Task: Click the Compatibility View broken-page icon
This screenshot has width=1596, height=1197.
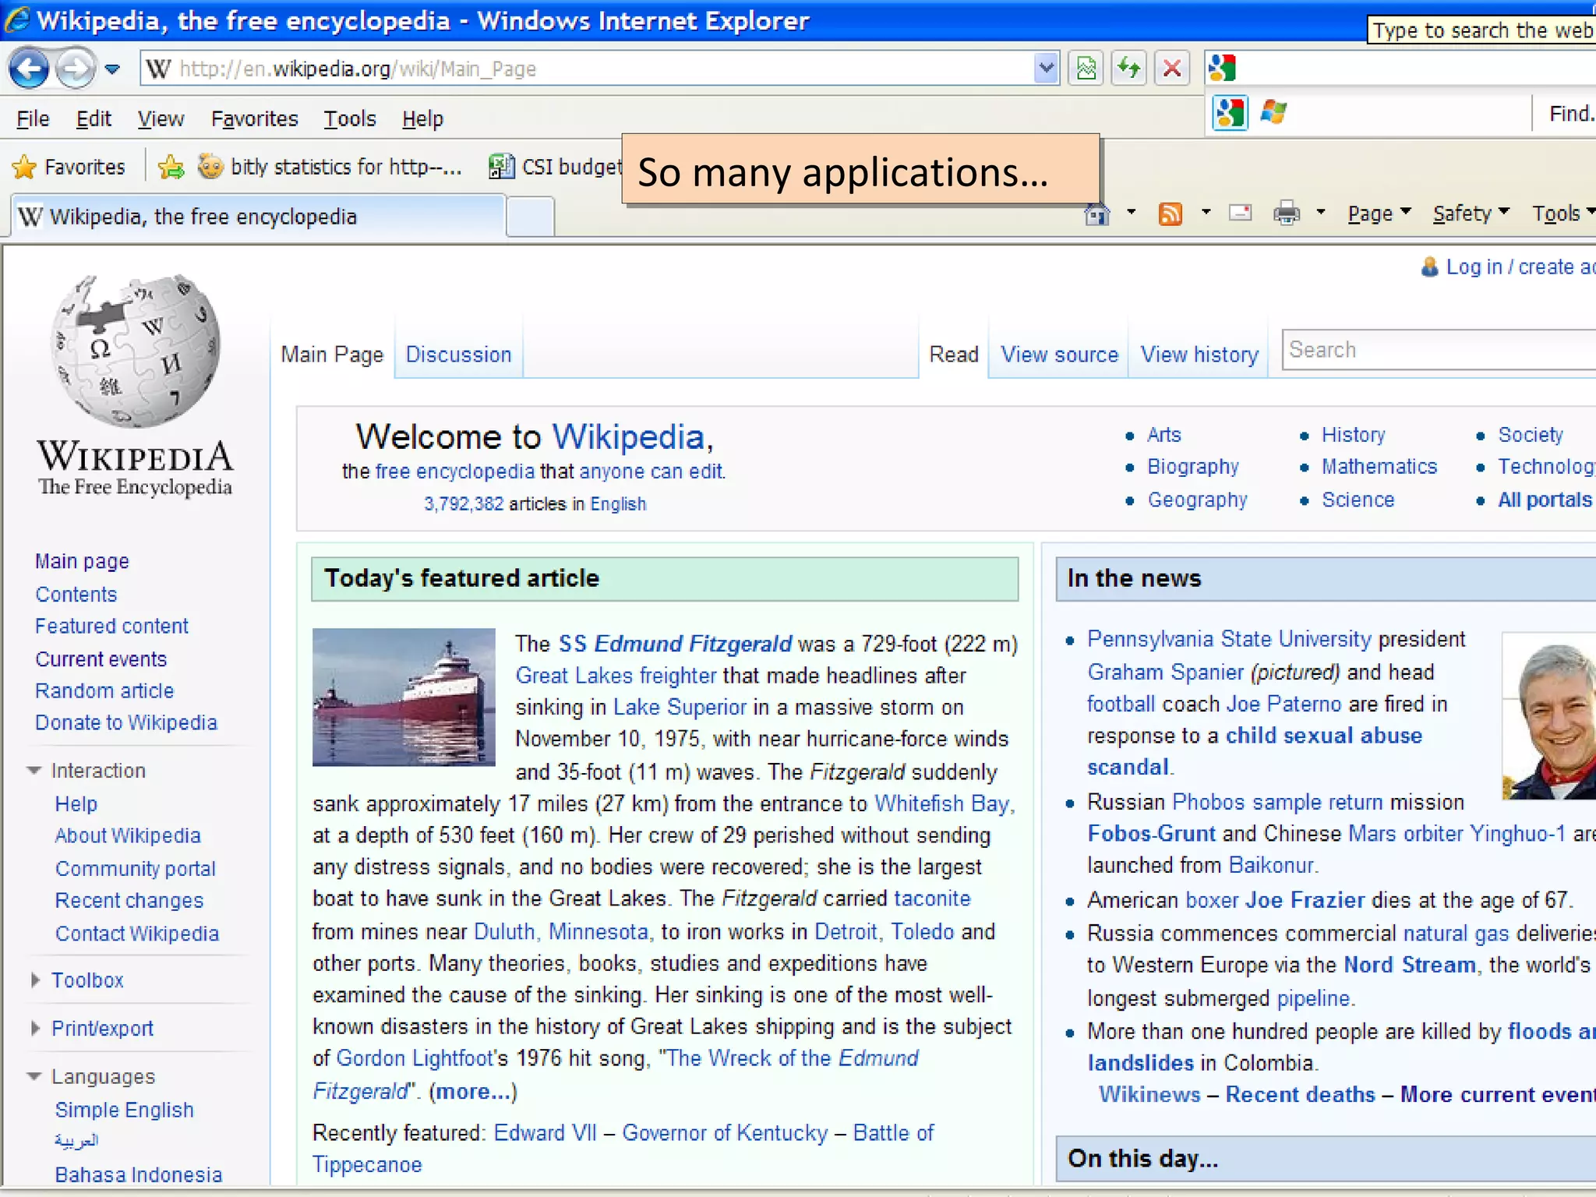Action: pyautogui.click(x=1086, y=69)
